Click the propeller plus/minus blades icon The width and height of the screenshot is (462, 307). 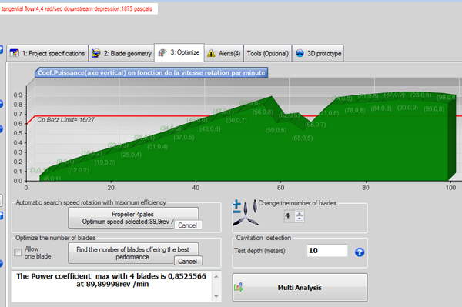(x=246, y=212)
